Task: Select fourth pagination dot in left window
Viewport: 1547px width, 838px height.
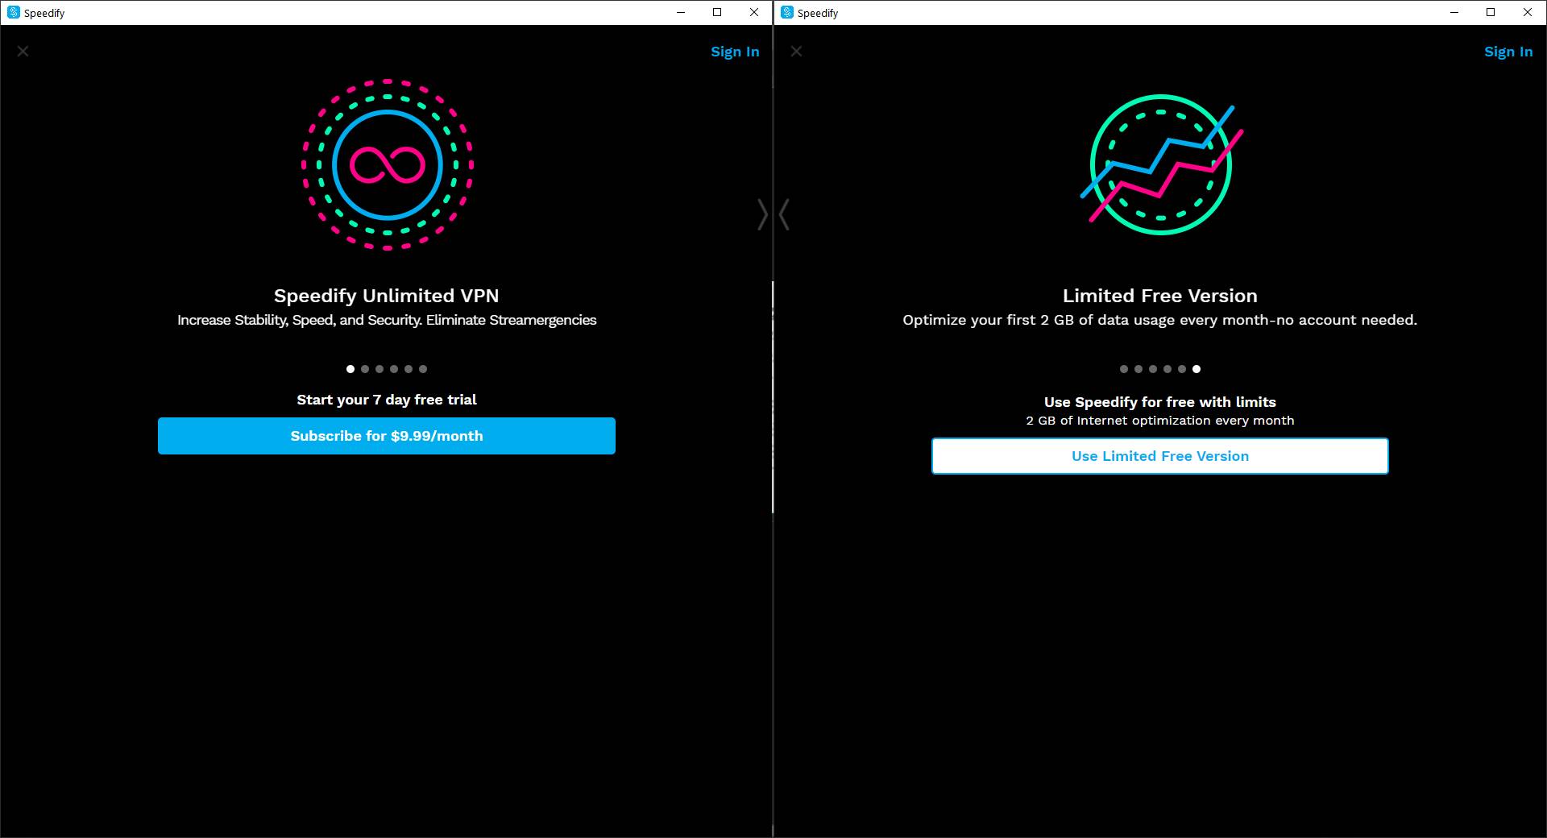Action: (x=394, y=369)
